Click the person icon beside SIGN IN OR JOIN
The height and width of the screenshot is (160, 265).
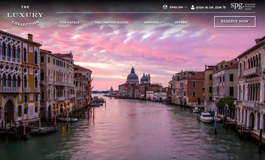[x=193, y=7]
